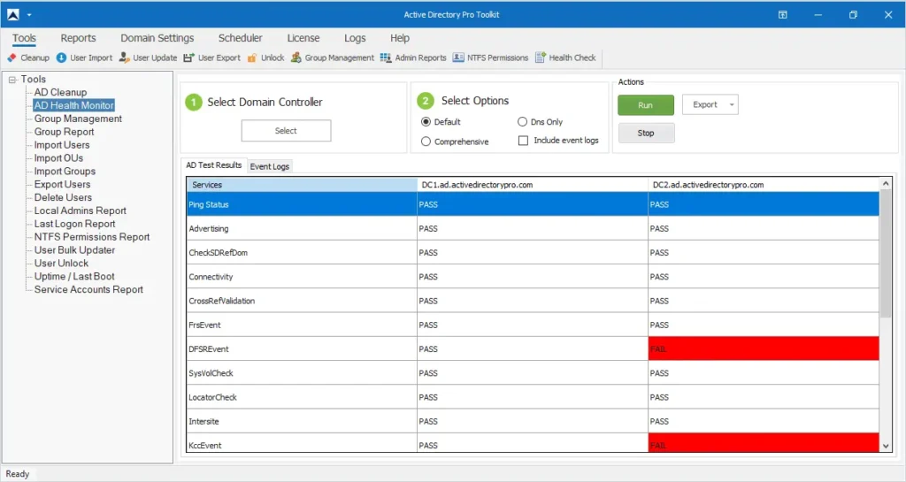
Task: Click the Select domain controller button
Action: (x=286, y=131)
